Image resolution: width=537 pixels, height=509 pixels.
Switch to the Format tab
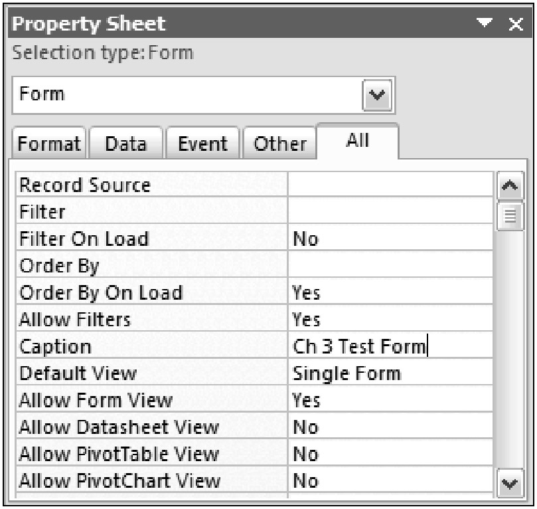pos(49,144)
